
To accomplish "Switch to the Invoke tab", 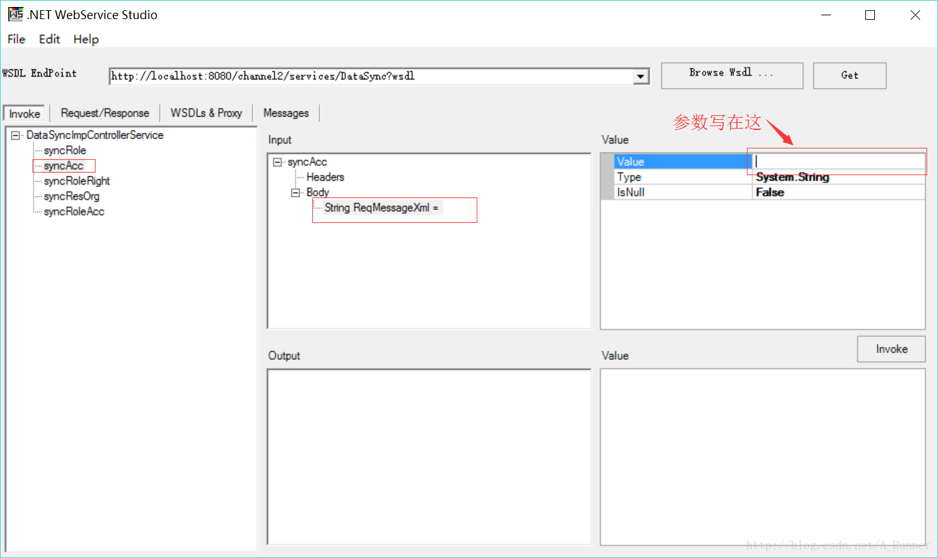I will (x=24, y=113).
